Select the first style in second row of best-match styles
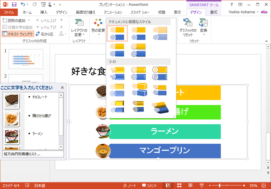The height and width of the screenshot is (189, 271). 117,50
